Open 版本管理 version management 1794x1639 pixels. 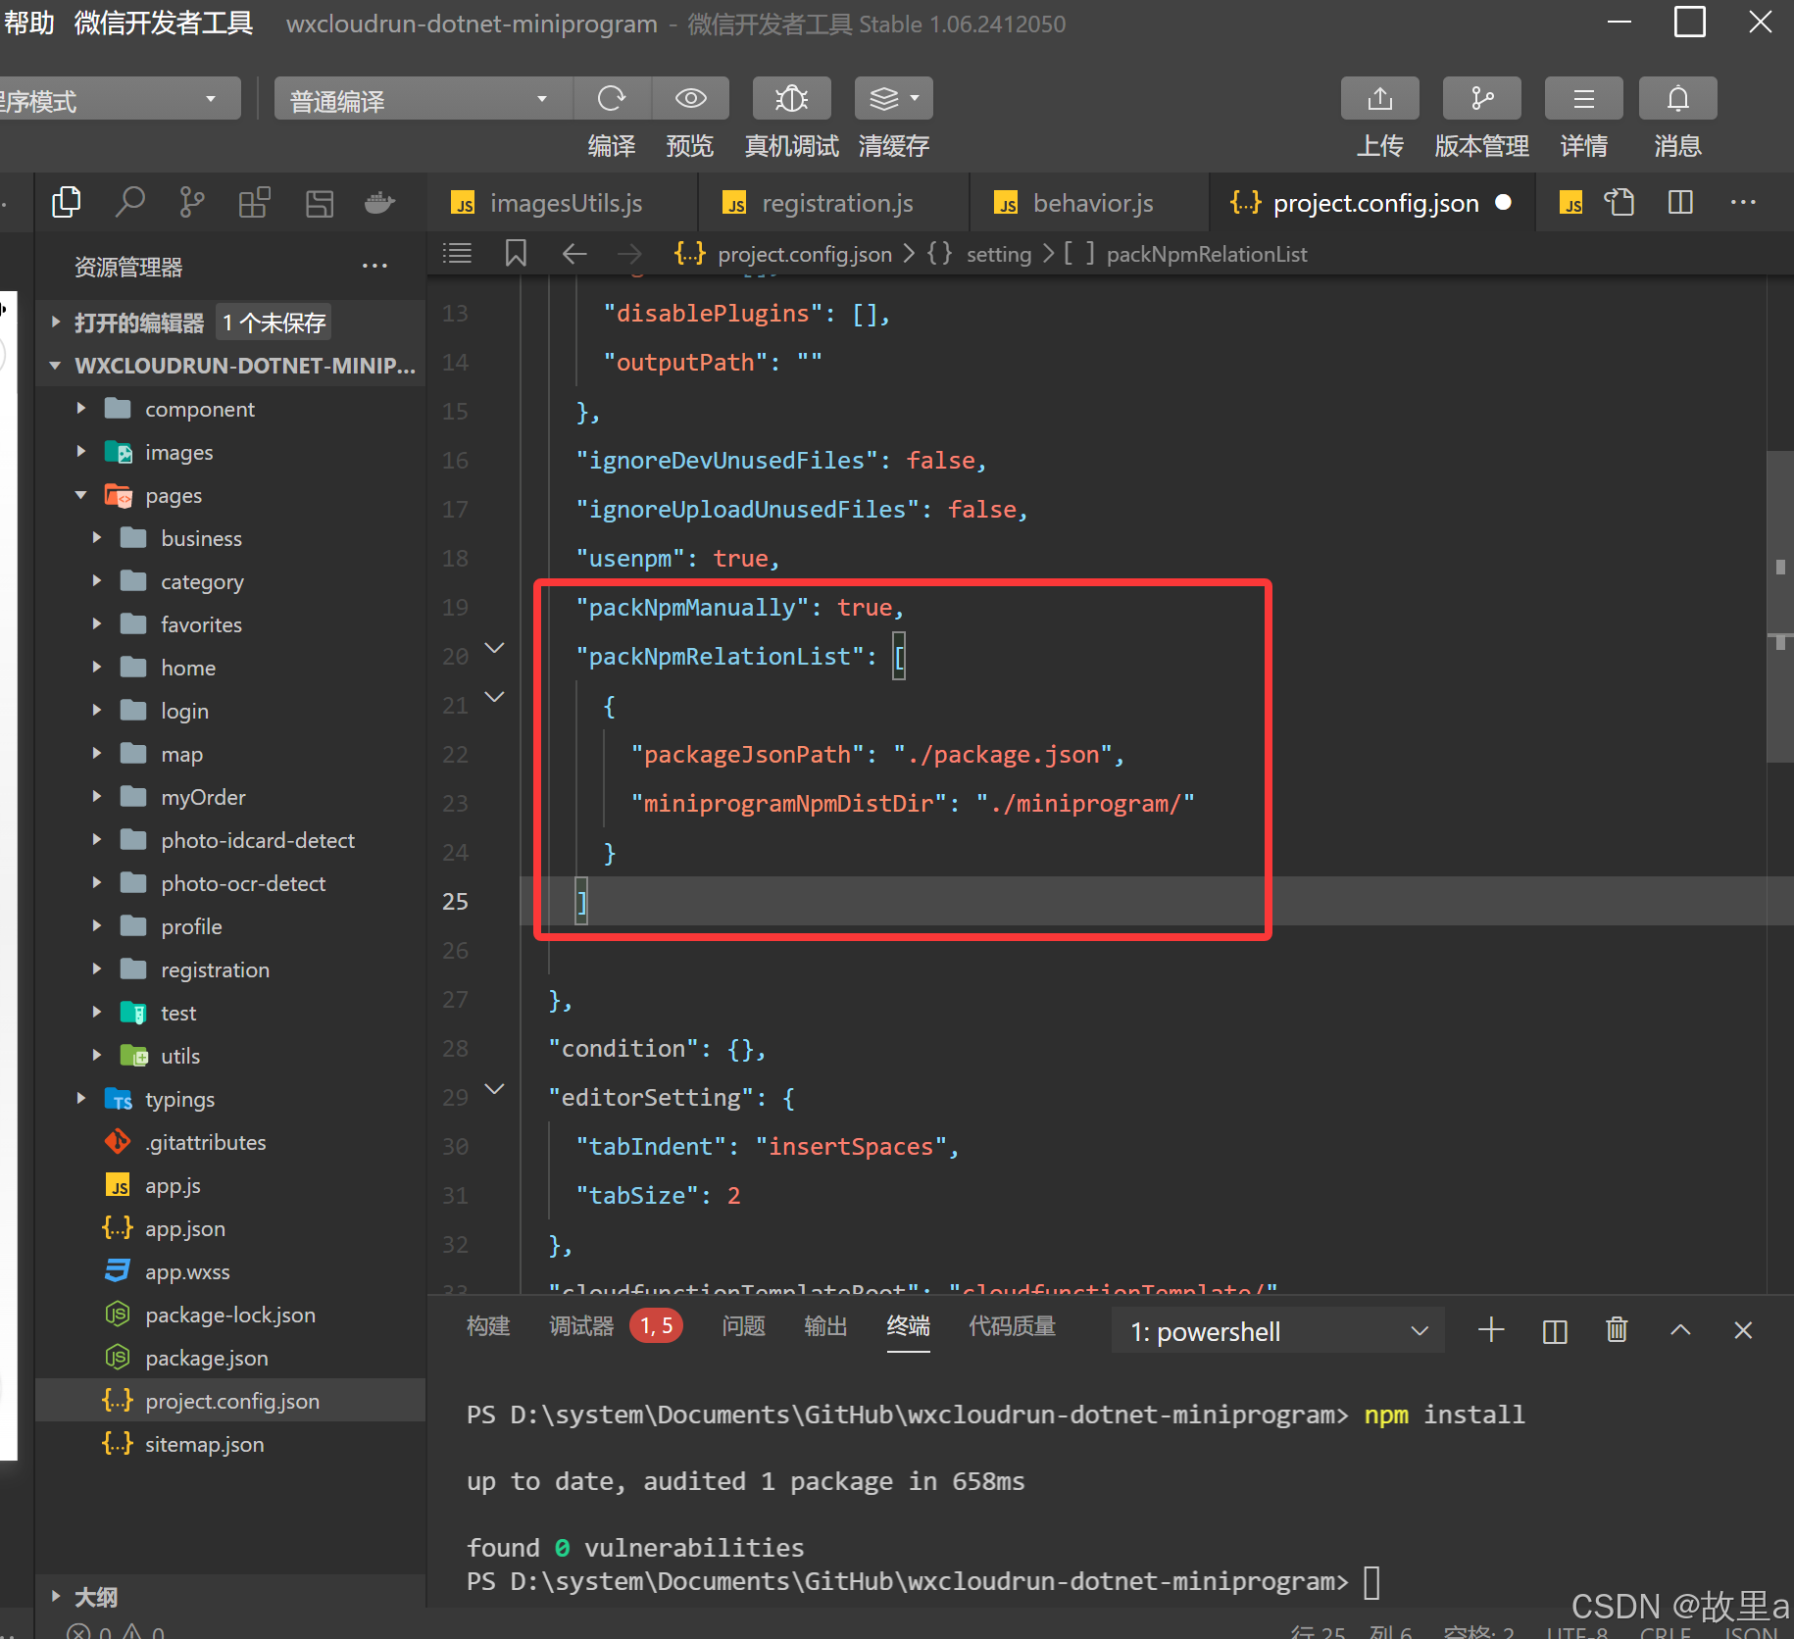point(1481,98)
